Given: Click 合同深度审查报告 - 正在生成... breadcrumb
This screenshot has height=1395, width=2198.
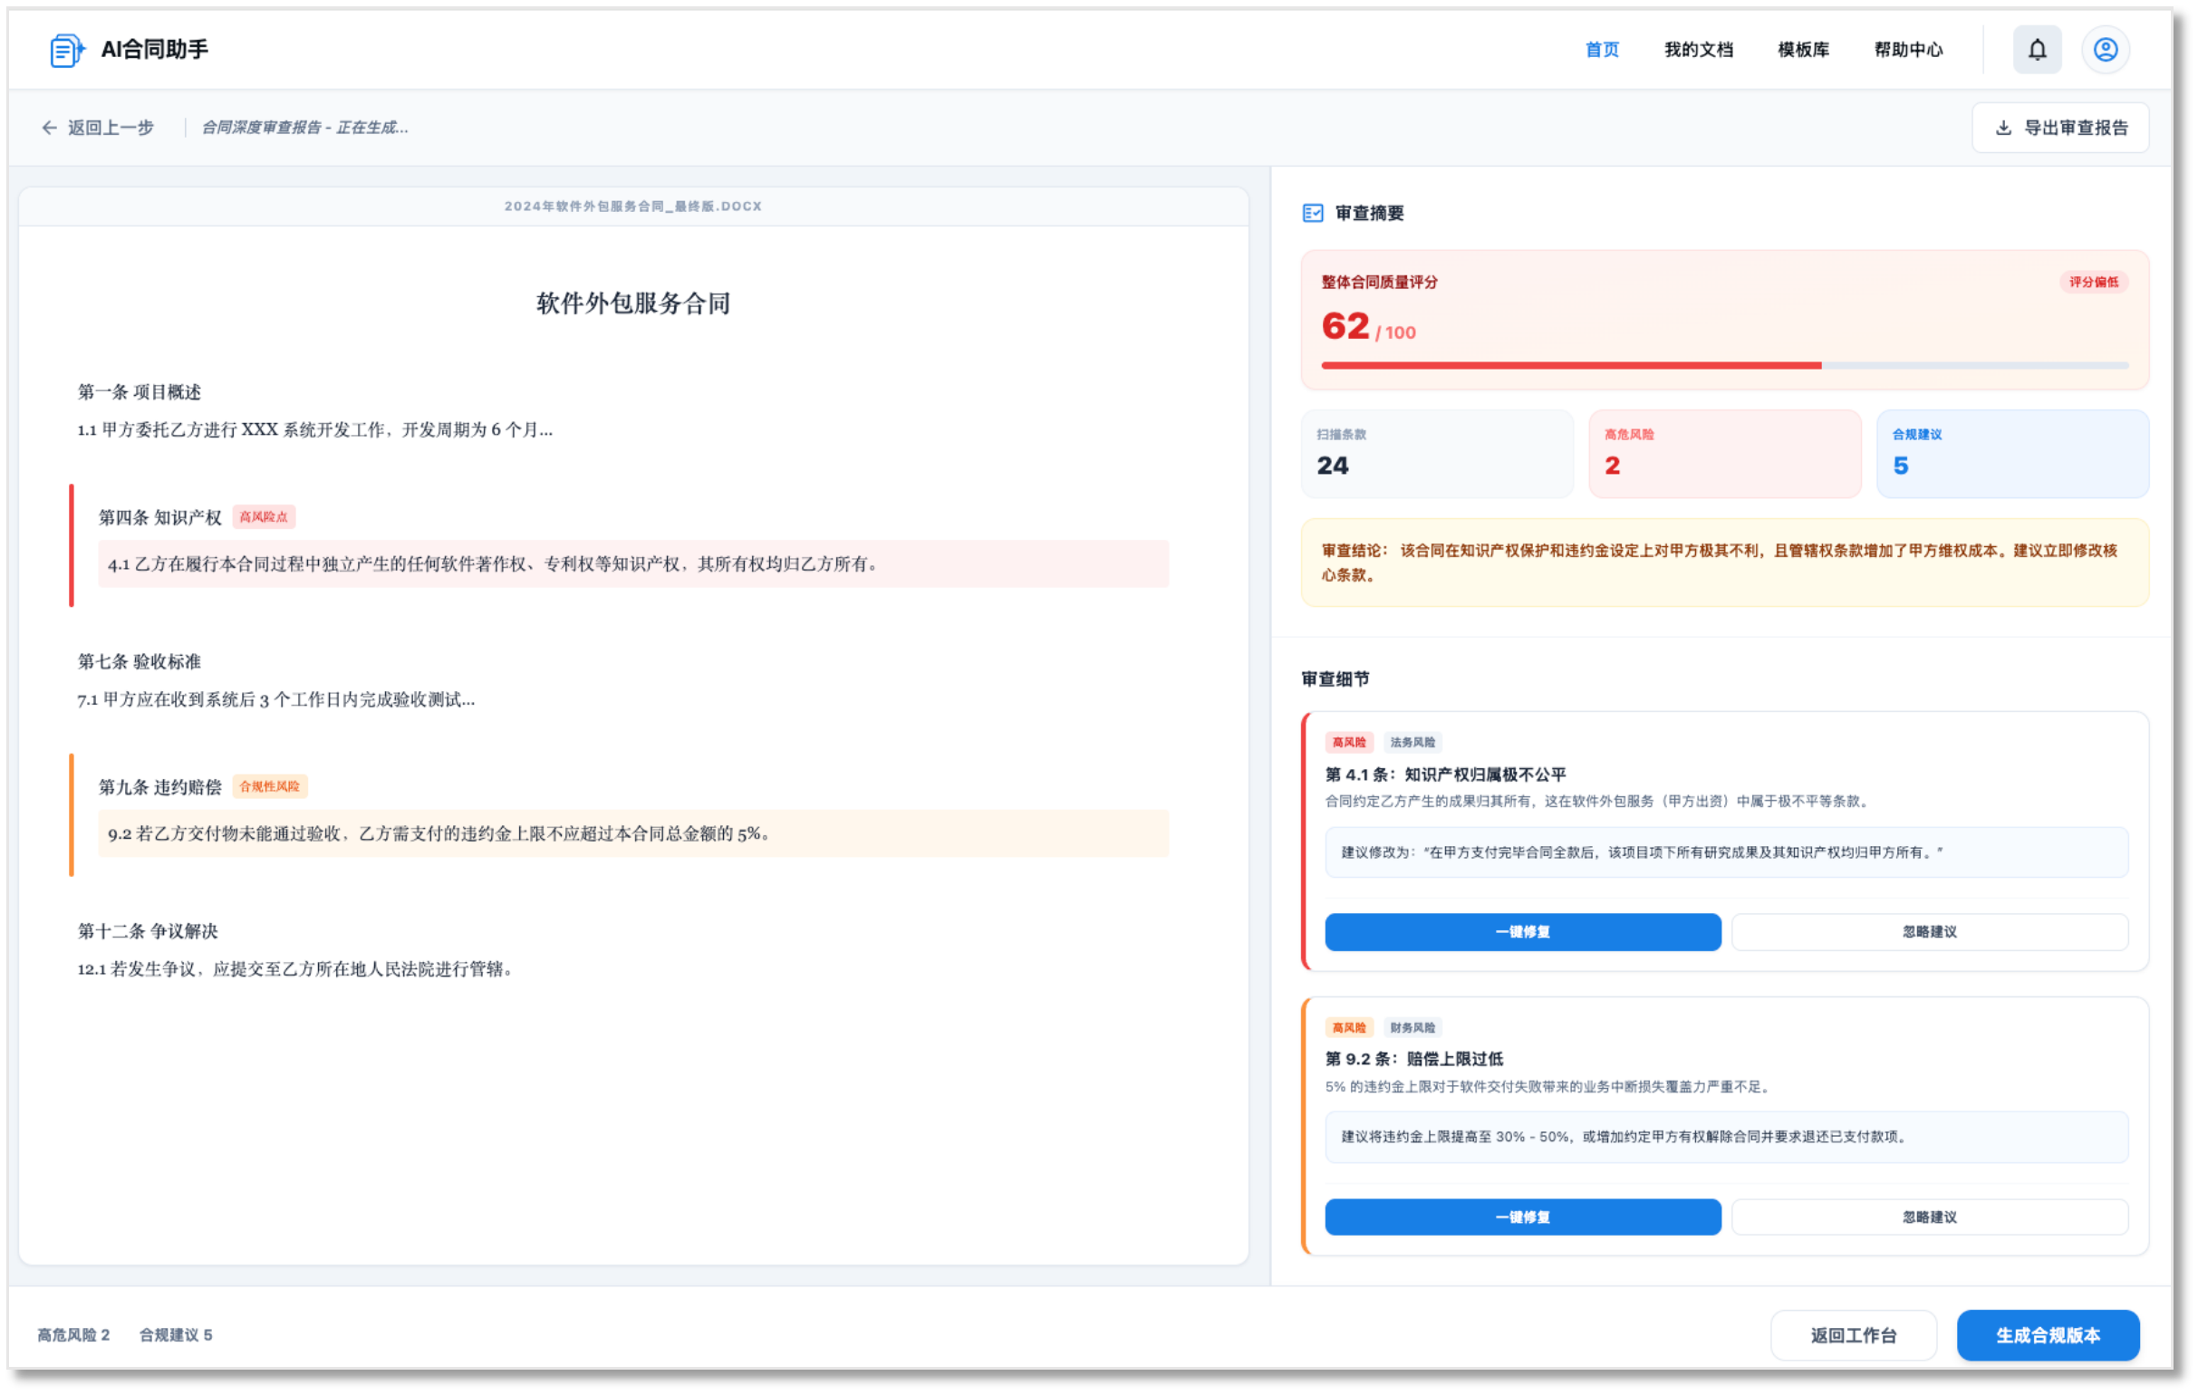Looking at the screenshot, I should click(x=304, y=128).
